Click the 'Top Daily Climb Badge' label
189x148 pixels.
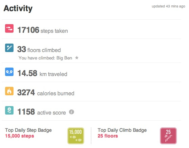click(122, 130)
